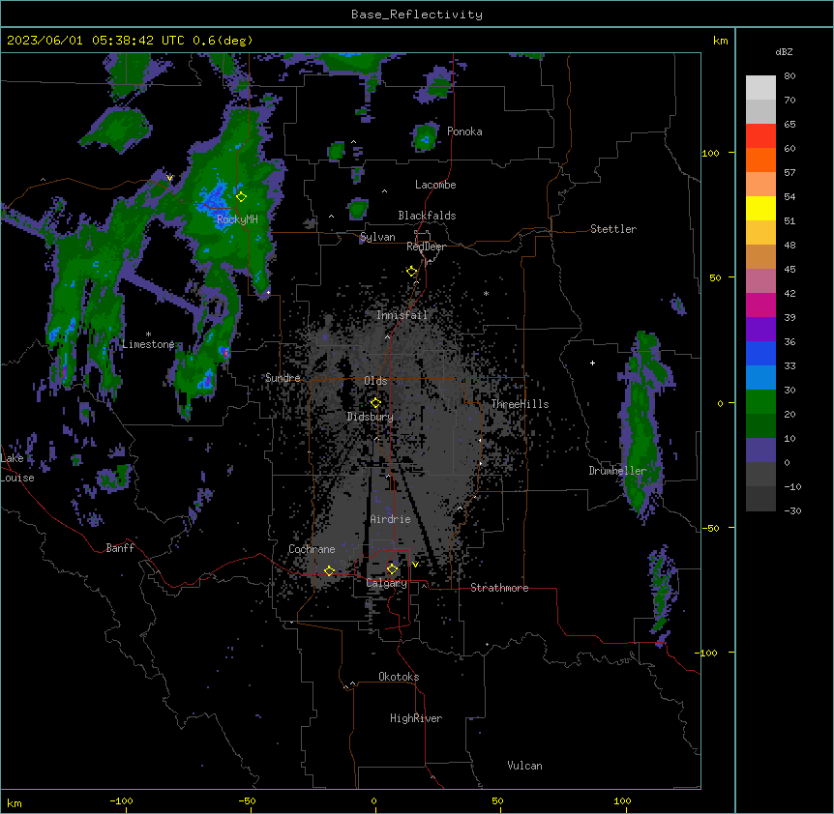Click the Calgary city label
834x814 pixels.
coord(387,583)
